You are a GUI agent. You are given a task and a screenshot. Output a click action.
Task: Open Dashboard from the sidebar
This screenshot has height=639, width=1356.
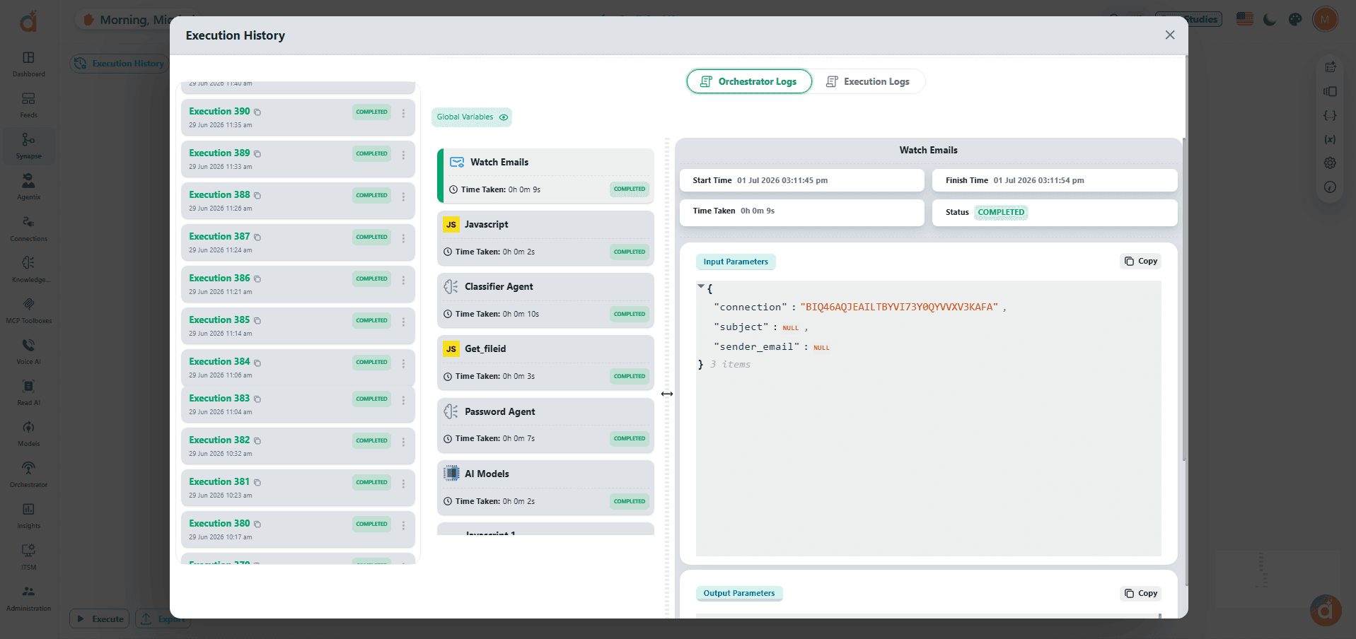pos(28,64)
